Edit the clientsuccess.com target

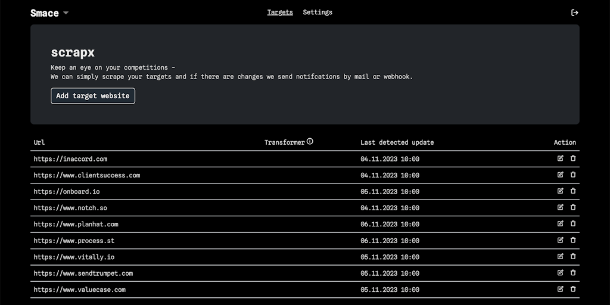coord(560,175)
